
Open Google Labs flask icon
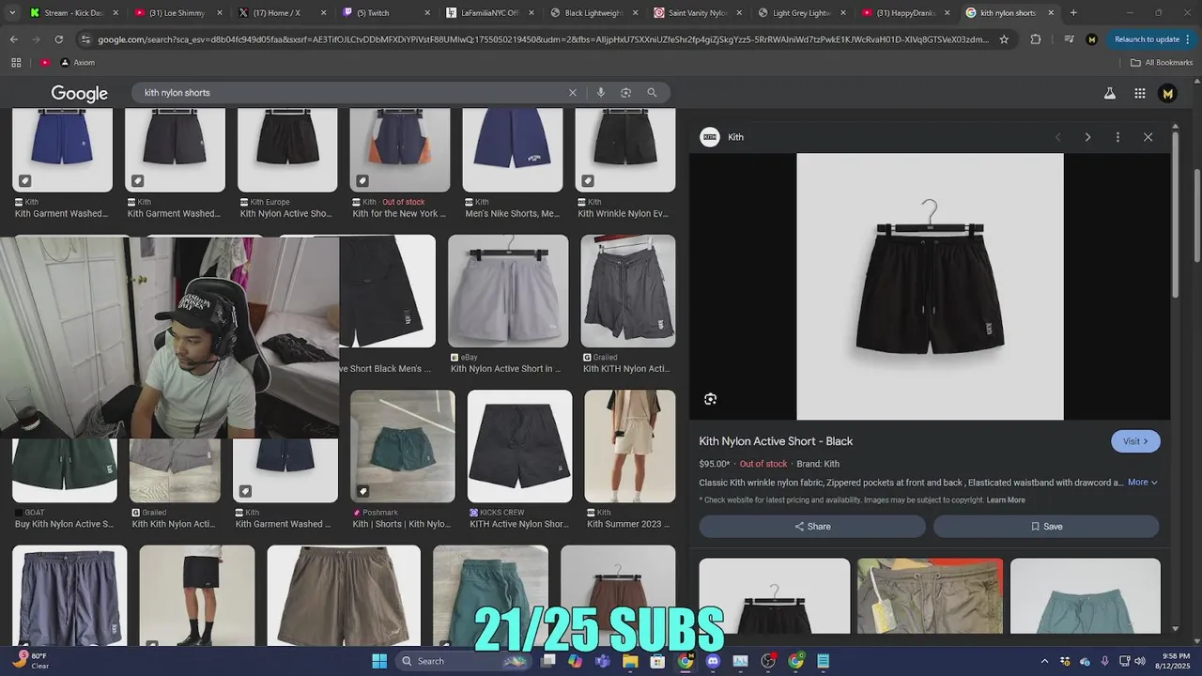tap(1109, 93)
